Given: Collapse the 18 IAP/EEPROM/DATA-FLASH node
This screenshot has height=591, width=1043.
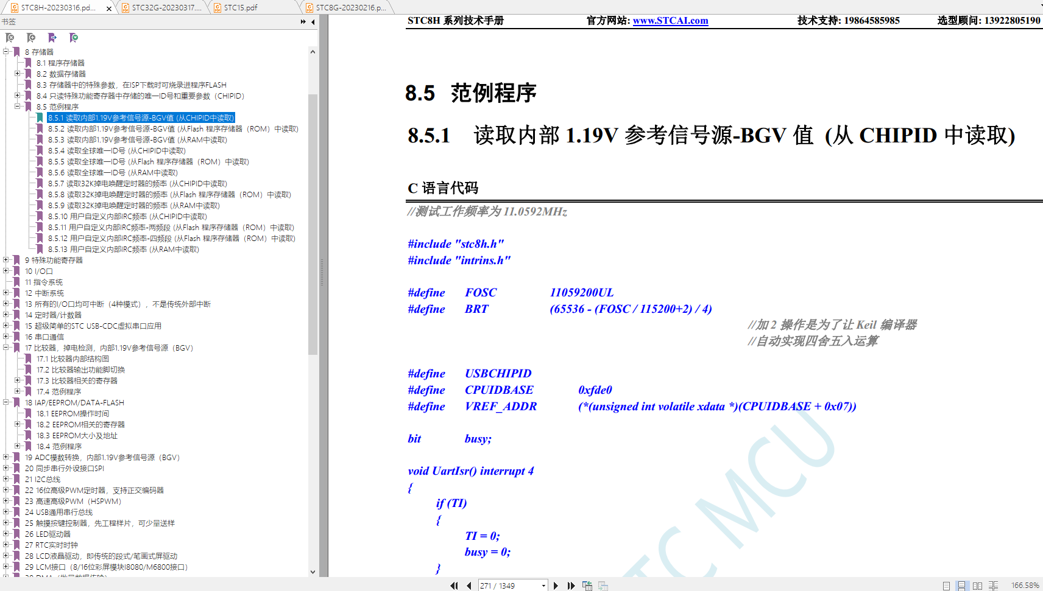Looking at the screenshot, I should 6,402.
